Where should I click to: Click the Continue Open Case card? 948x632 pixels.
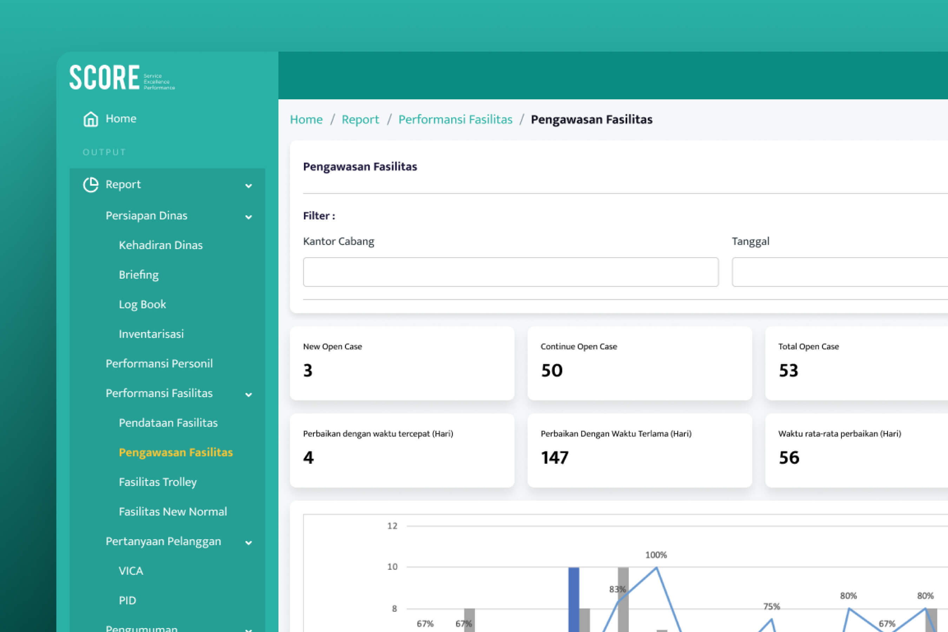coord(640,363)
